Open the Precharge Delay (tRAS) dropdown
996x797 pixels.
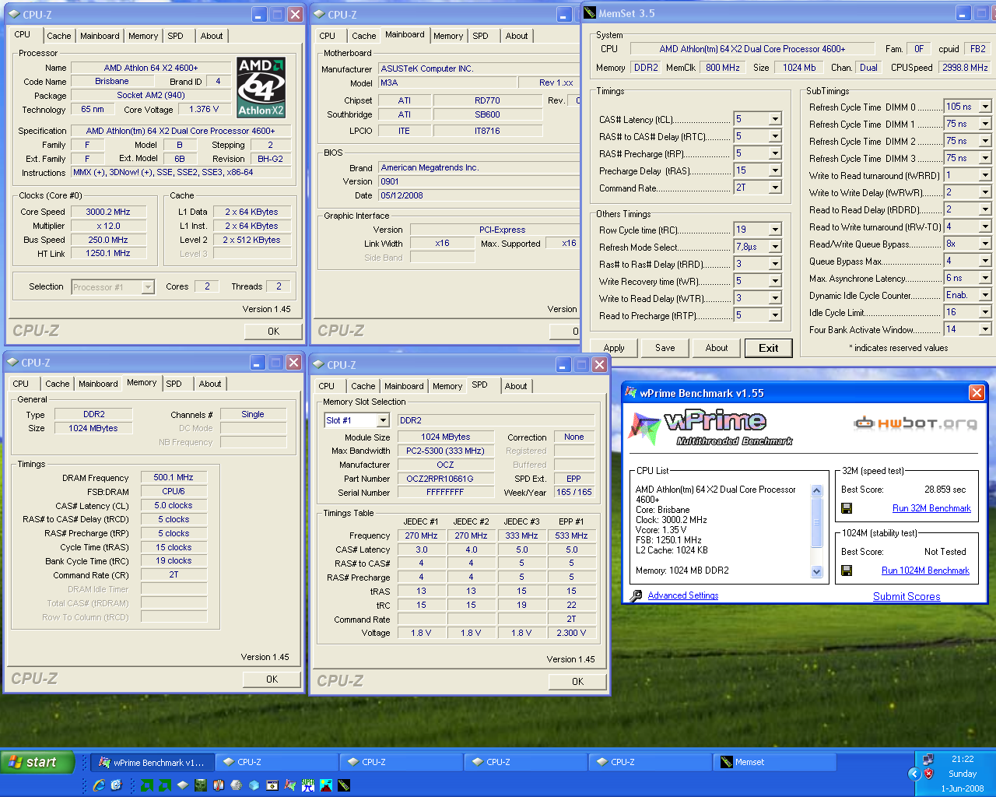pos(775,170)
